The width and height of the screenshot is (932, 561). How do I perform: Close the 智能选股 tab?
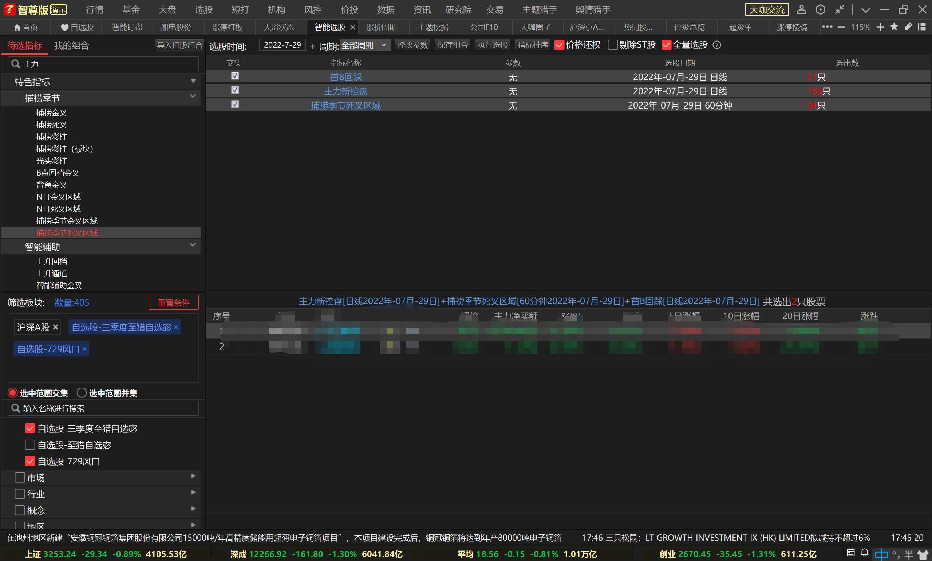point(352,27)
